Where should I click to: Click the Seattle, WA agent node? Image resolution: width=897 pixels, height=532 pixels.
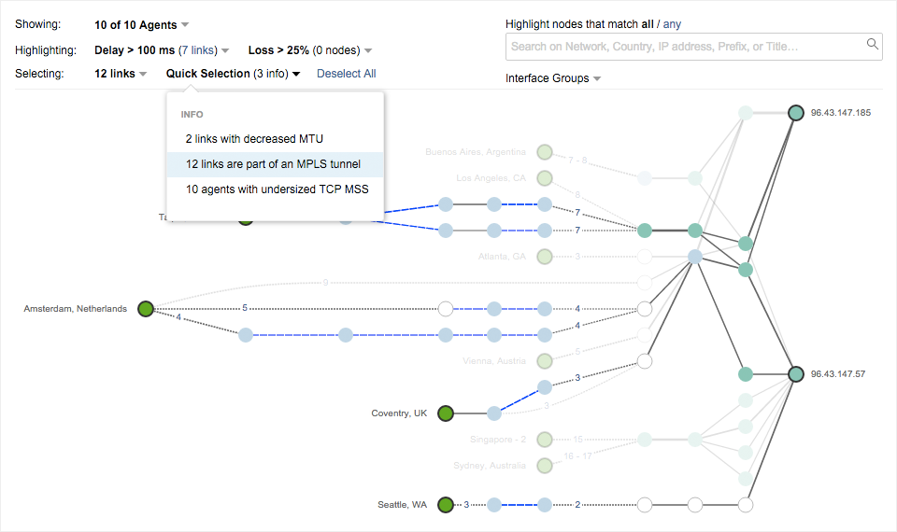click(446, 505)
